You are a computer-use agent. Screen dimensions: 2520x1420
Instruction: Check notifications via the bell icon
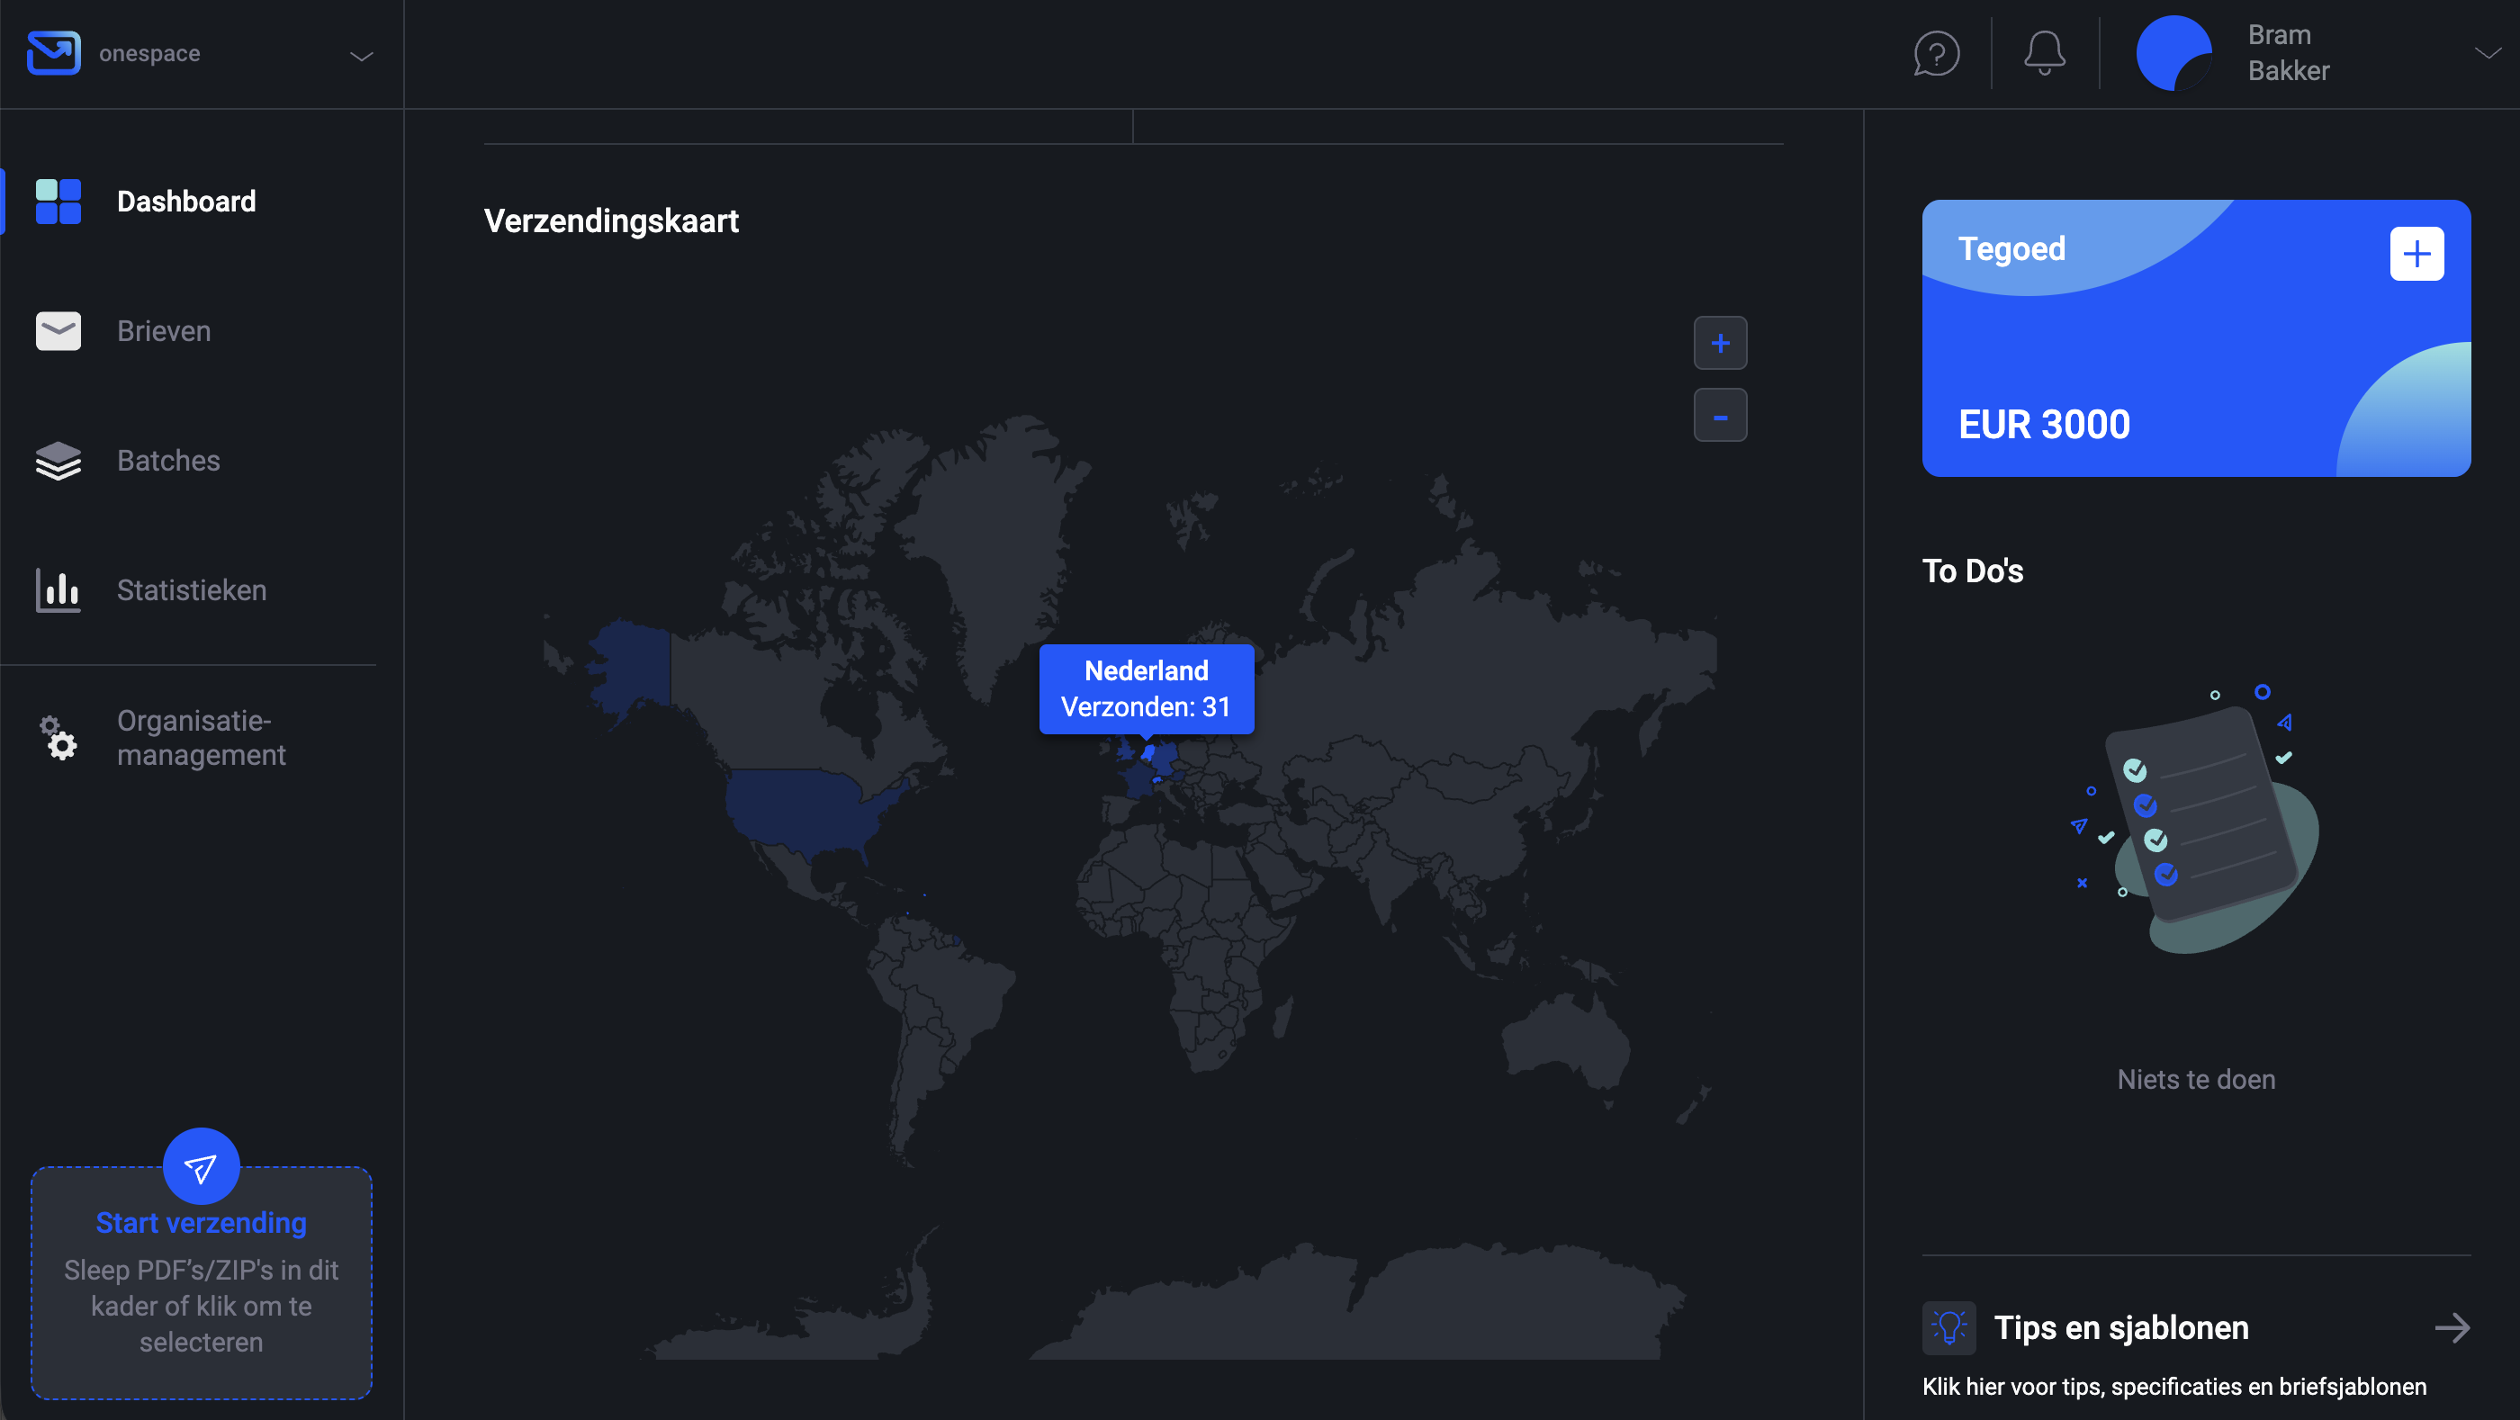tap(2044, 53)
